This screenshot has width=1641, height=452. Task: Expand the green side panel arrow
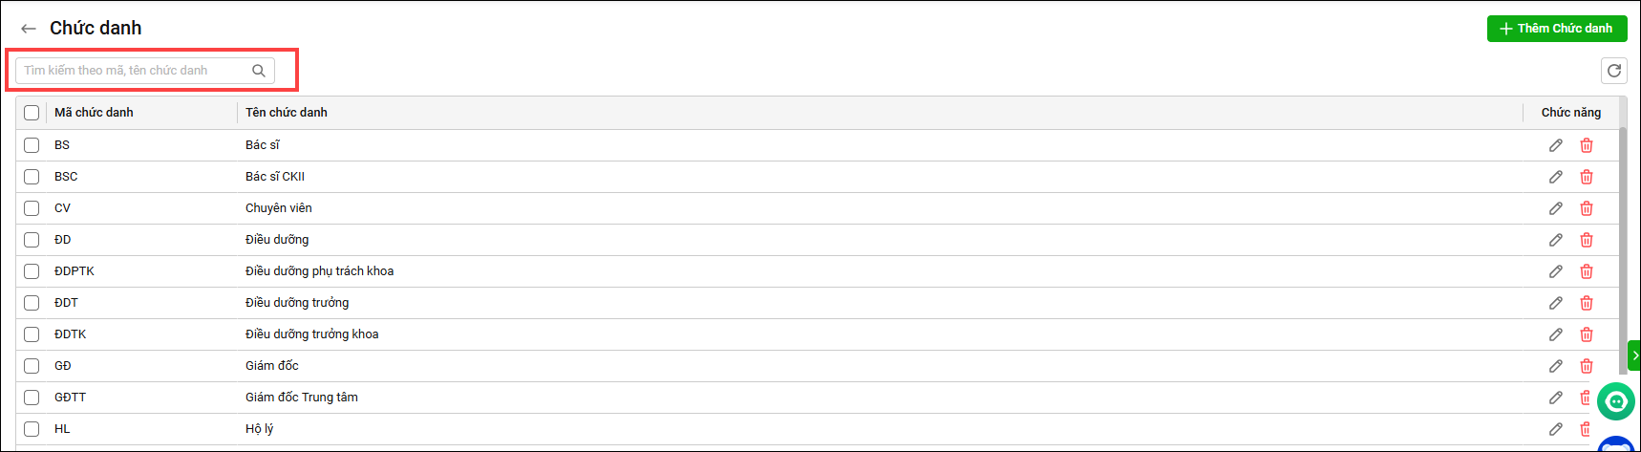(x=1634, y=355)
